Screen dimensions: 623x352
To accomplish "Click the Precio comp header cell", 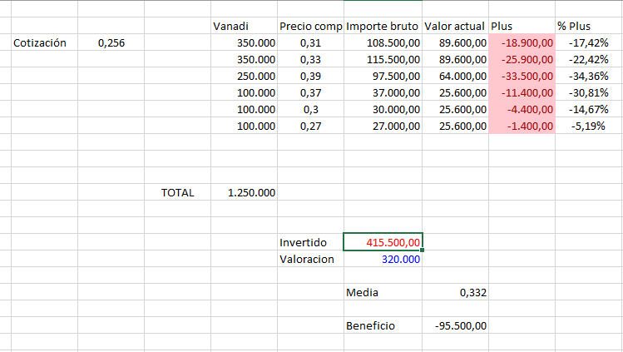I will coord(310,26).
